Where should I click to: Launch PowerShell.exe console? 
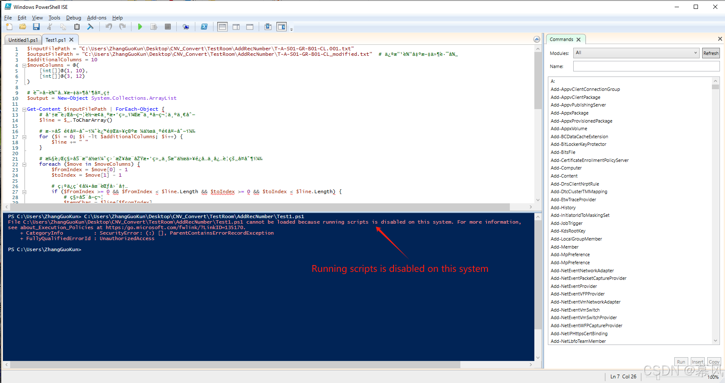click(x=204, y=27)
